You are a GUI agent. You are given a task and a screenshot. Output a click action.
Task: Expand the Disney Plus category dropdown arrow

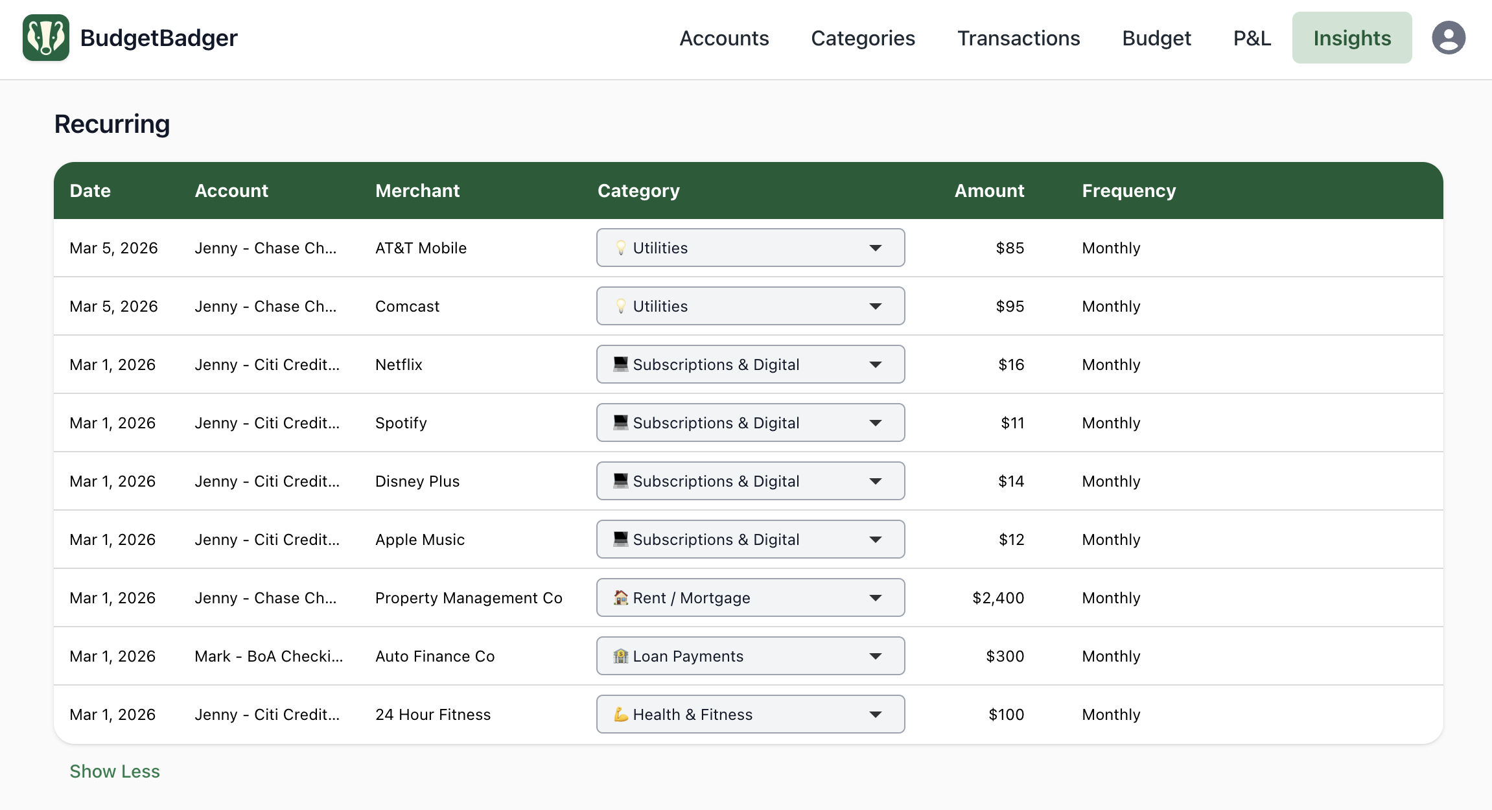click(875, 481)
